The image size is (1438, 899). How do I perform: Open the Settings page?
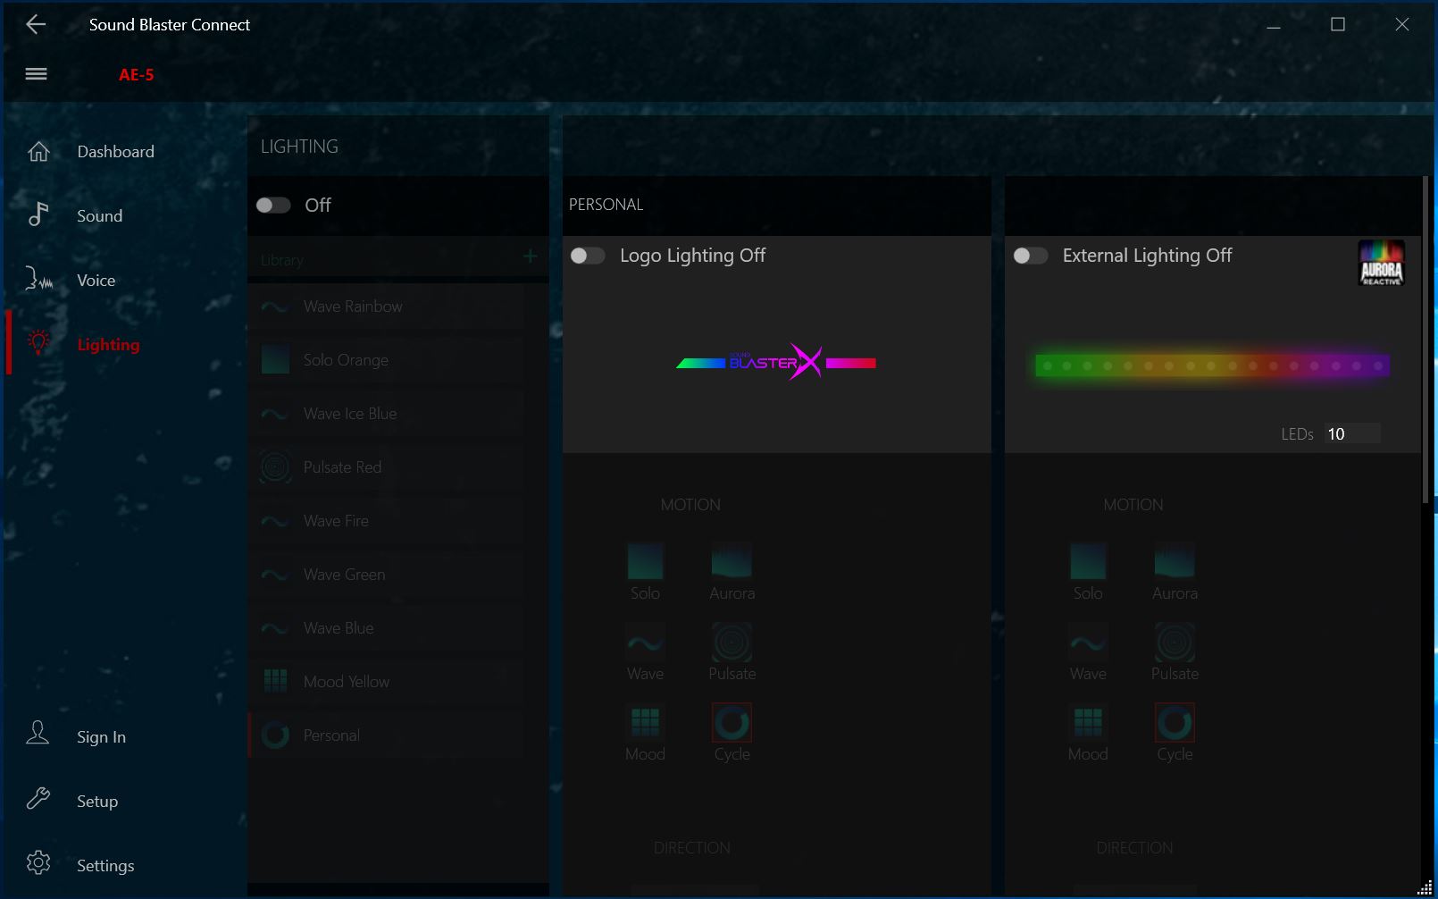(105, 866)
